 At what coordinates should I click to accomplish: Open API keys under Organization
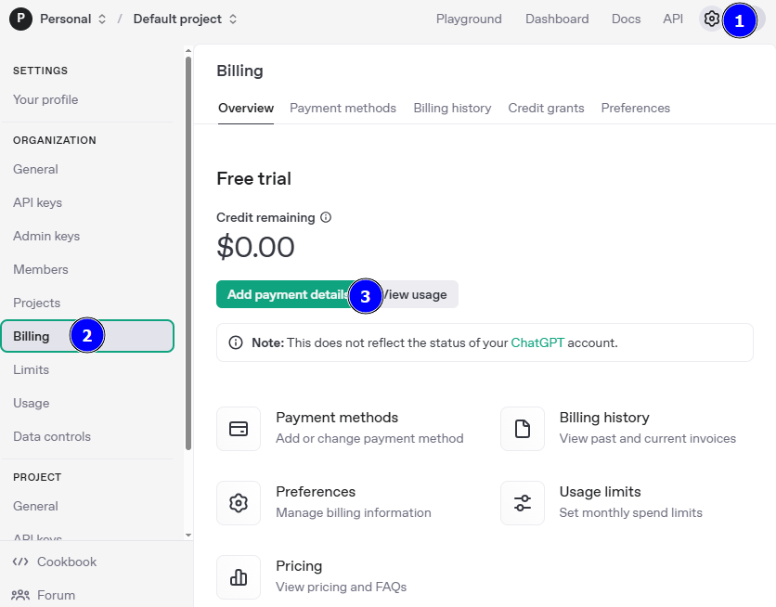pos(38,202)
